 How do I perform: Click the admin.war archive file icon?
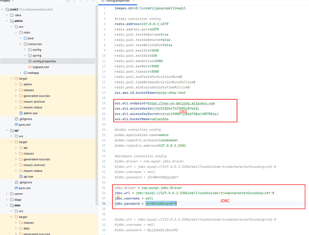point(21,113)
